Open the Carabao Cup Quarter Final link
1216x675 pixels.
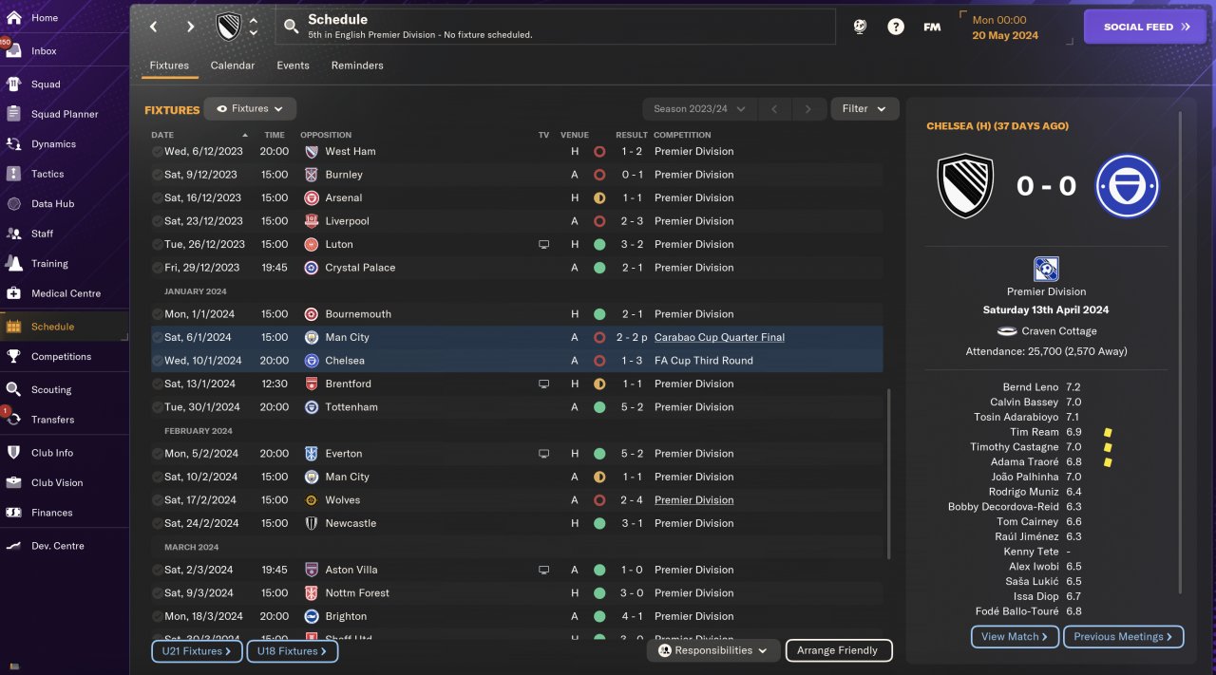(x=719, y=337)
